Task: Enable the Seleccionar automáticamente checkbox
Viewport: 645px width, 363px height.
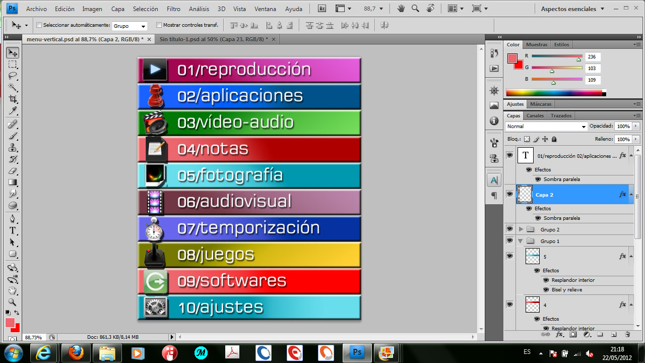Action: point(40,25)
